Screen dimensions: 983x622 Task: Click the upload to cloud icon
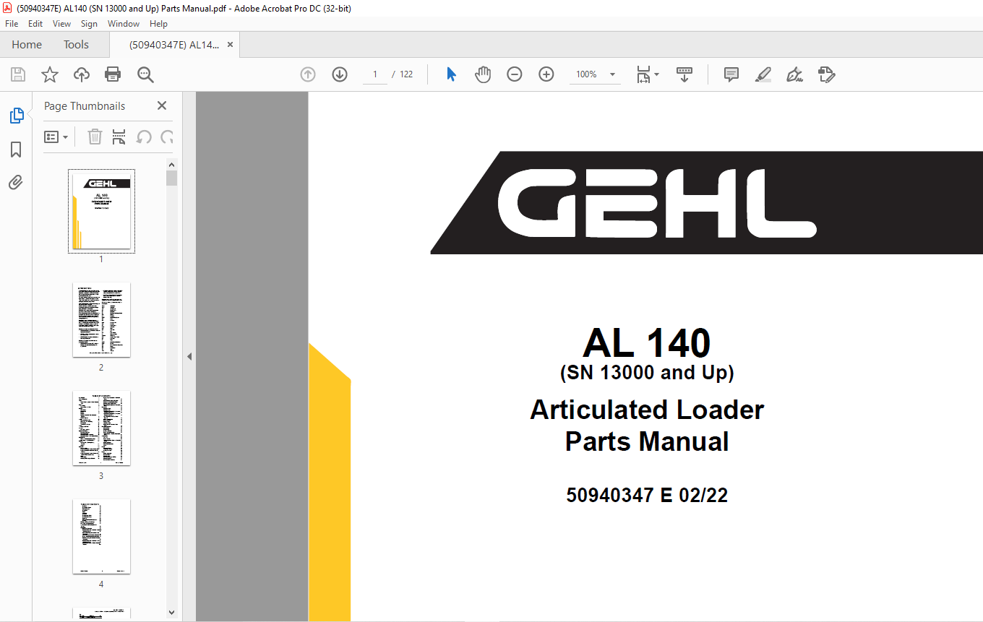(x=82, y=74)
